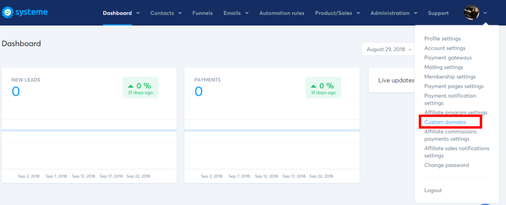This screenshot has height=205, width=506.
Task: Click the NEW LEADS label
Action: click(26, 80)
